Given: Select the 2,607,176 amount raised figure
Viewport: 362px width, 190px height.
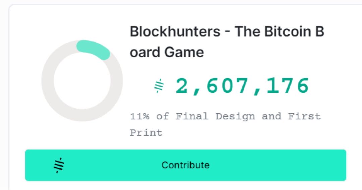Looking at the screenshot, I should [242, 86].
